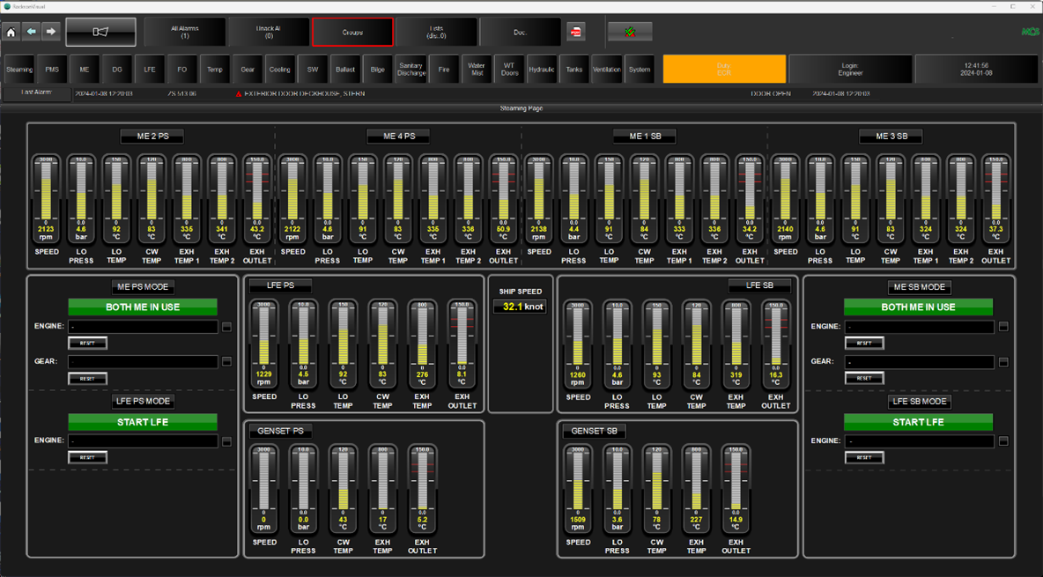Click the ship speed 32.1 knot readout
1043x577 pixels.
tap(520, 307)
